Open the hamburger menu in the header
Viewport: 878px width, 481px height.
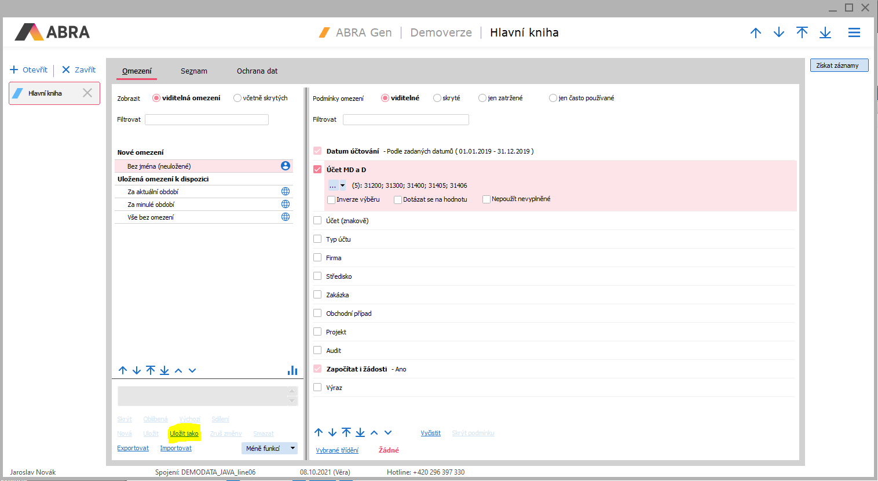[x=854, y=33]
